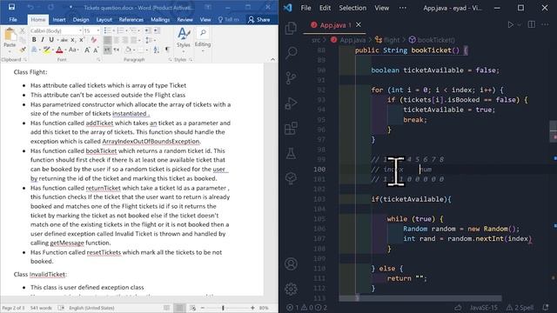557x313 pixels.
Task: Click the Word zoom slider handle
Action: pyautogui.click(x=223, y=308)
